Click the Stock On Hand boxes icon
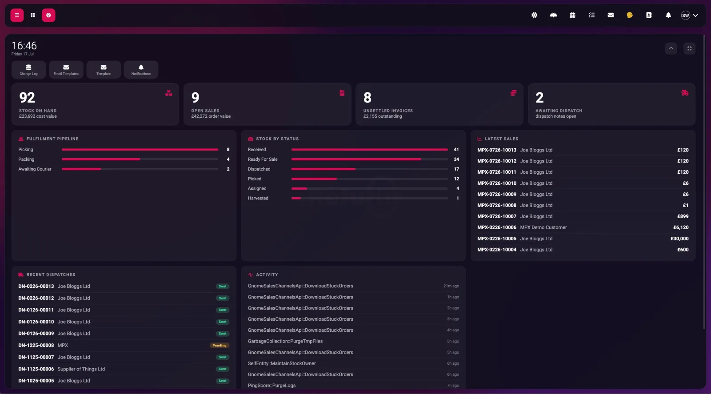This screenshot has width=711, height=394. (169, 93)
